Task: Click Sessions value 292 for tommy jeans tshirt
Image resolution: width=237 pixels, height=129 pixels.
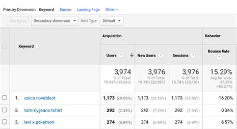Action: coord(179,110)
